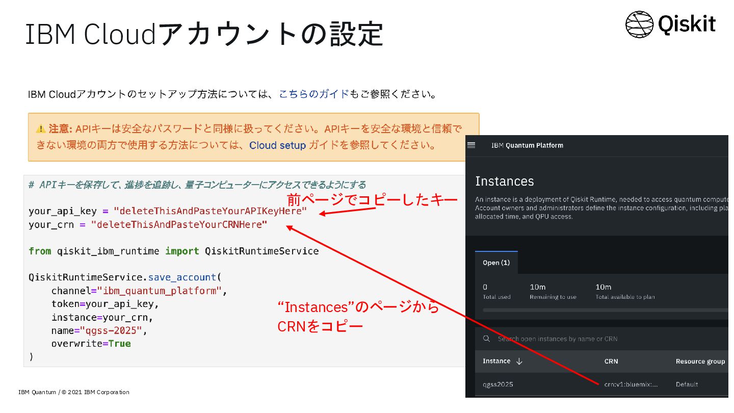Click the your_crn string value in code
734x413 pixels.
[179, 224]
